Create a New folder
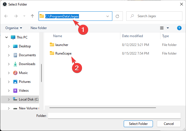 pyautogui.click(x=39, y=28)
